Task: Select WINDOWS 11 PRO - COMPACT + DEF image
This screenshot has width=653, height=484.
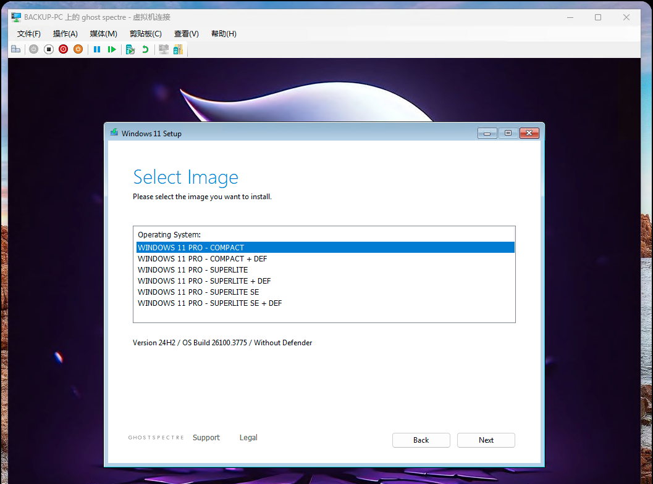Action: point(202,258)
